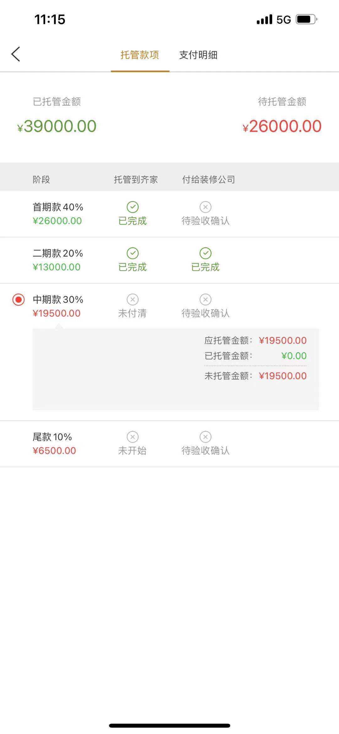
Task: Tap the back arrow icon
Action: (16, 54)
